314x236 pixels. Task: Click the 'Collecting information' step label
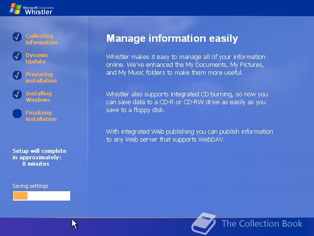pyautogui.click(x=41, y=39)
